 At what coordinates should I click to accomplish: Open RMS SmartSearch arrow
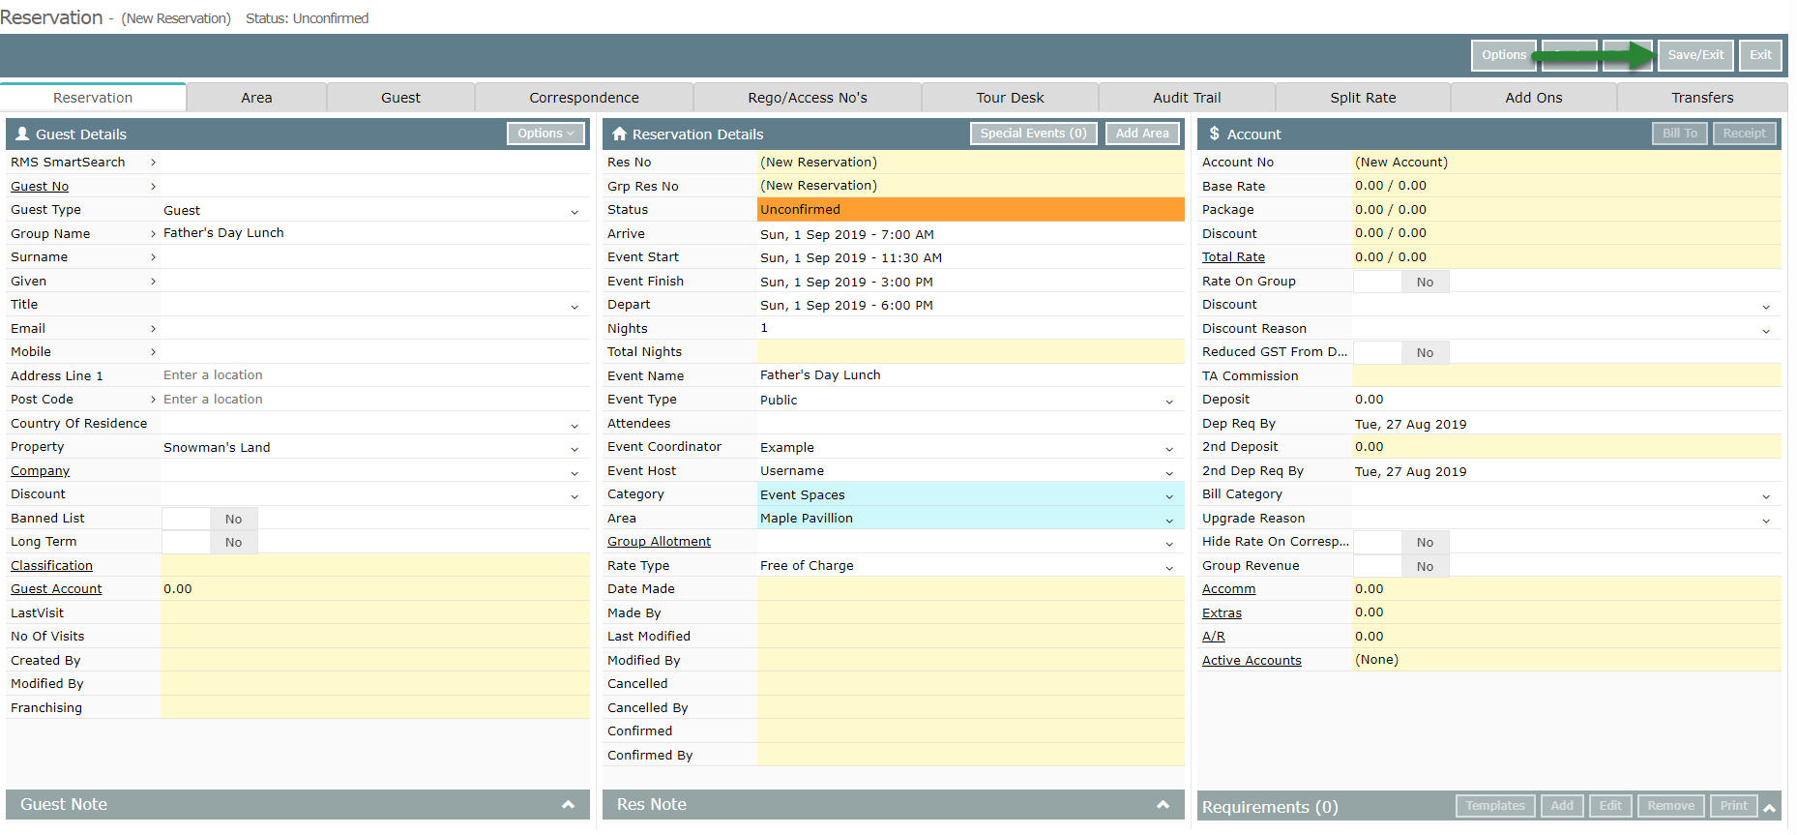click(153, 163)
